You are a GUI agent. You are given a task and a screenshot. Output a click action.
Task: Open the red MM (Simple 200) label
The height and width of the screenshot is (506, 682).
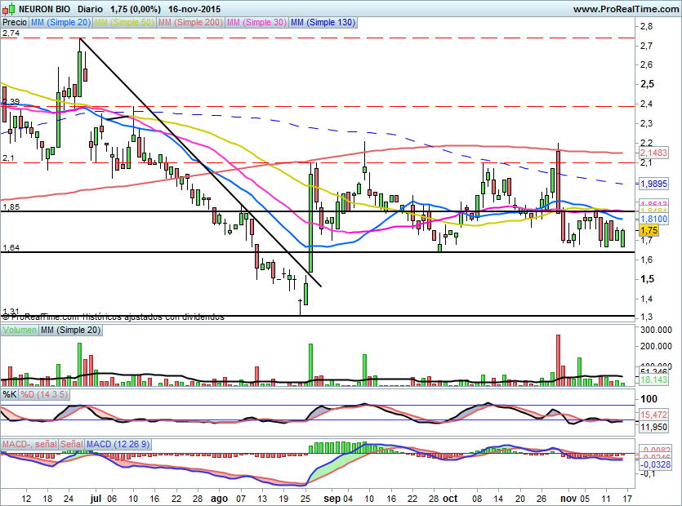tap(189, 23)
